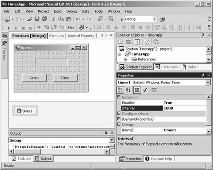This screenshot has height=170, width=213.
Task: Click Property Pages icon in Properties panel
Action: [x=154, y=90]
